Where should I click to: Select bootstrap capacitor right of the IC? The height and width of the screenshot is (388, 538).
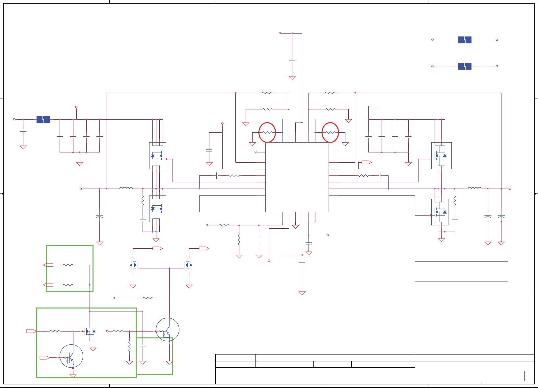[380, 175]
